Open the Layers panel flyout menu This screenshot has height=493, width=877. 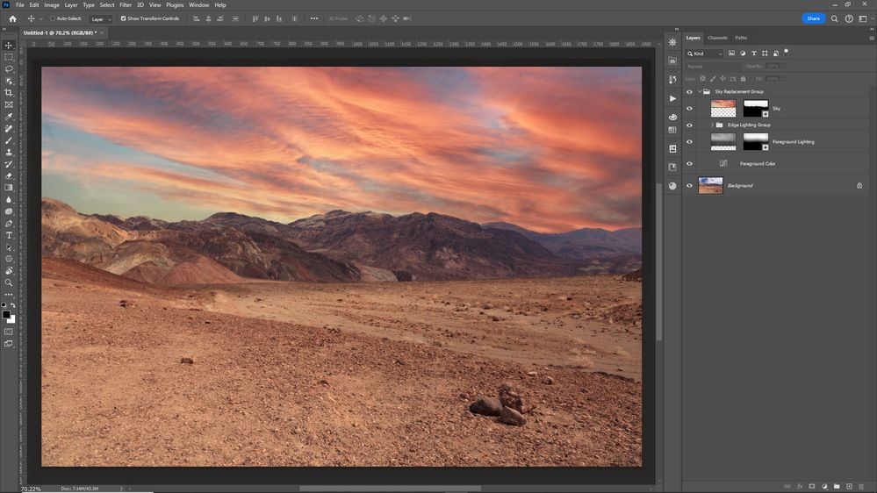click(x=872, y=38)
